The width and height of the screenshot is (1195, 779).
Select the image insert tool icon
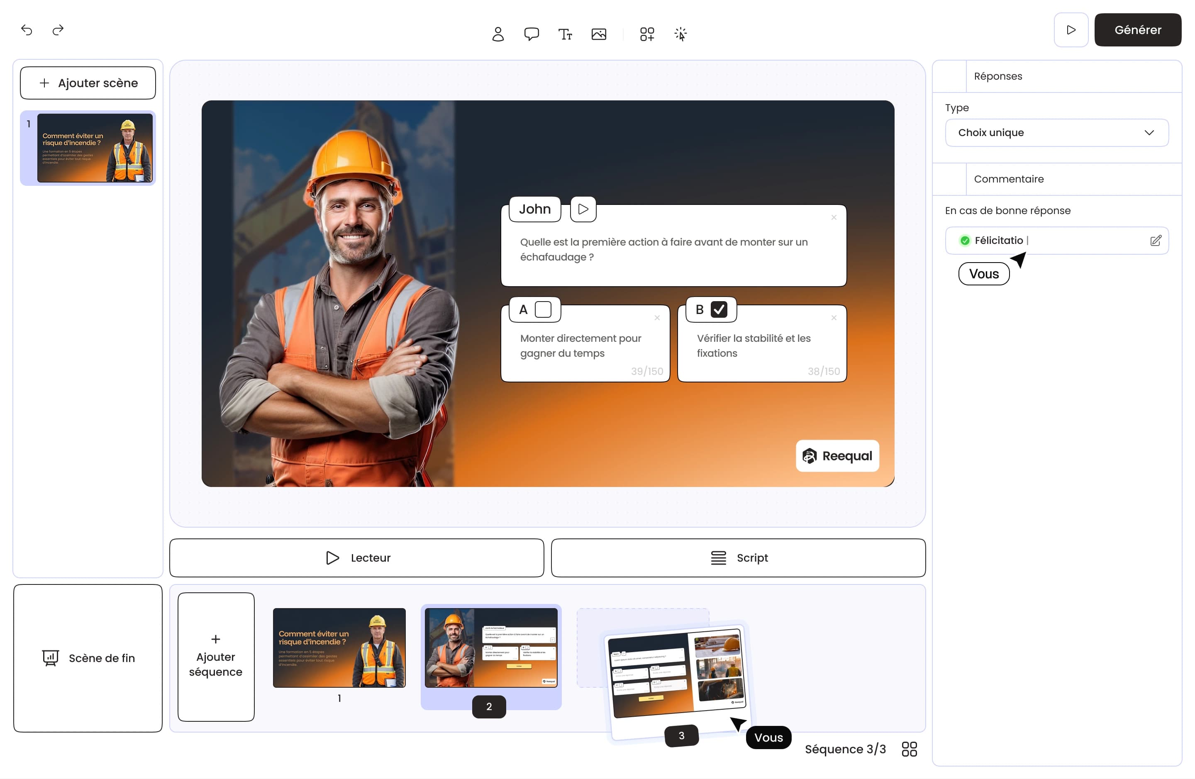(x=598, y=34)
